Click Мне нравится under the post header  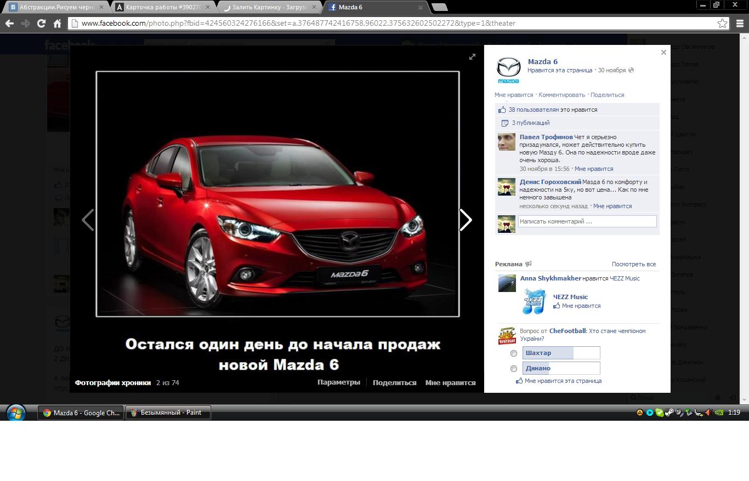pos(514,95)
